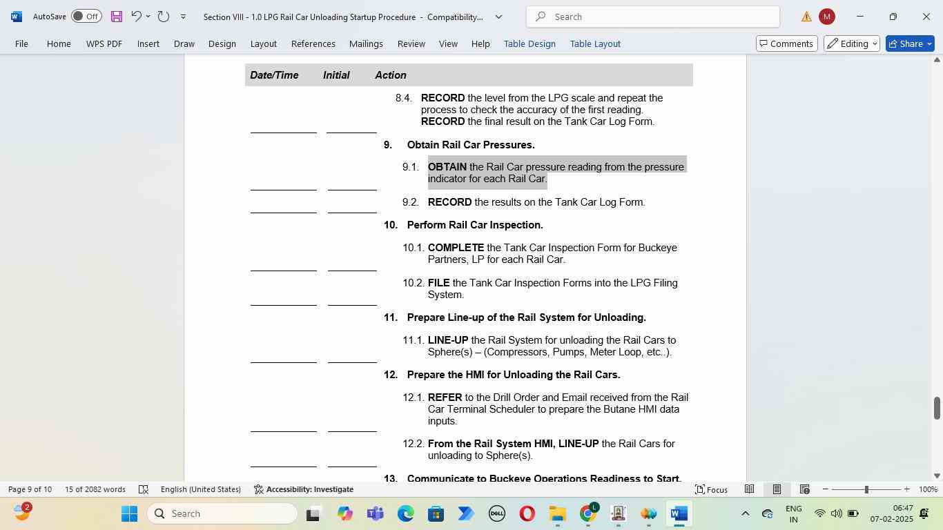
Task: Click the Redo icon
Action: [164, 17]
